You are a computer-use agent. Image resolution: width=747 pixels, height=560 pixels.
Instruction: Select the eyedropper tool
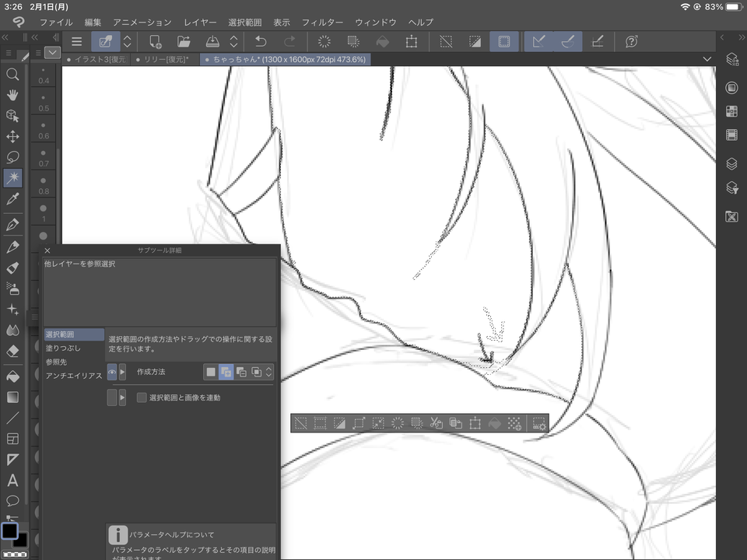pyautogui.click(x=13, y=199)
